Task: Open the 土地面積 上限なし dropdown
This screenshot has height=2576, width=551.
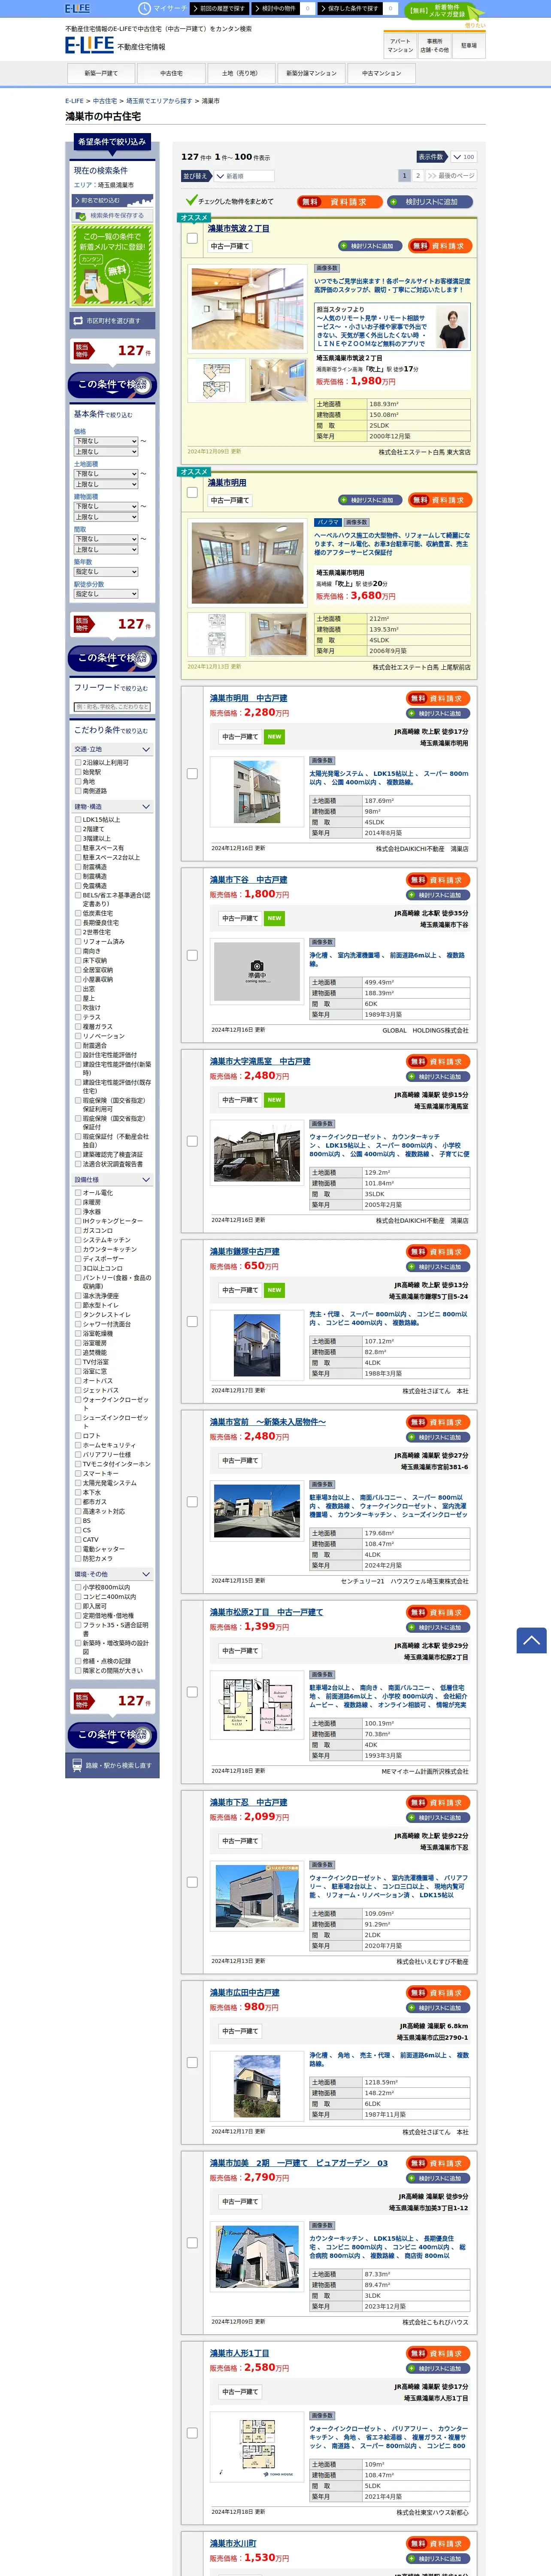Action: pyautogui.click(x=106, y=484)
